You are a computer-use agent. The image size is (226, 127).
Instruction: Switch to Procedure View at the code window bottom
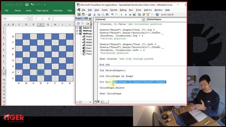click(95, 102)
